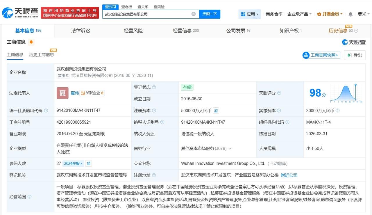Click the 导出 export button
This screenshot has height=215, width=372.
tap(355, 55)
